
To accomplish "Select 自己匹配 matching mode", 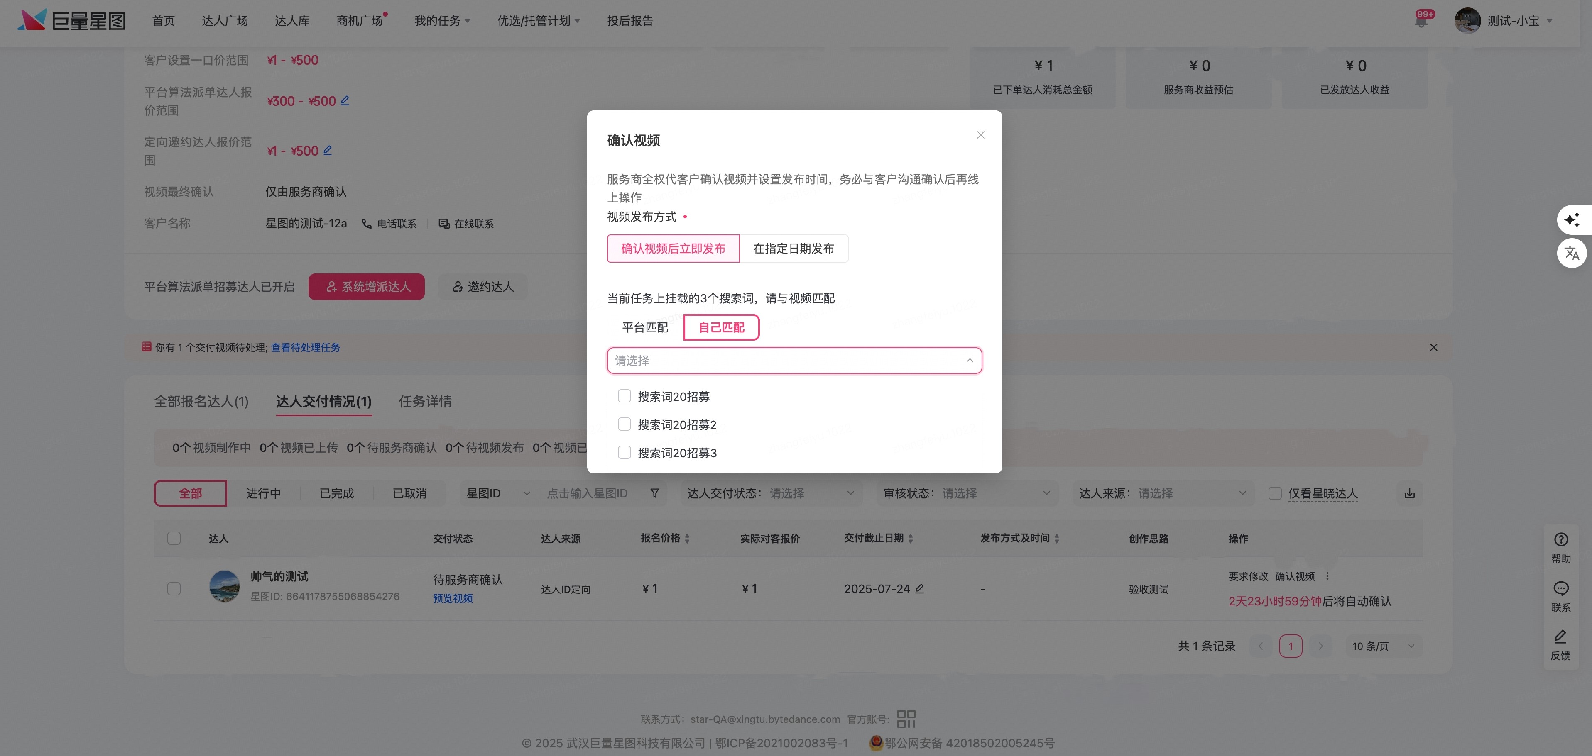I will (x=721, y=327).
